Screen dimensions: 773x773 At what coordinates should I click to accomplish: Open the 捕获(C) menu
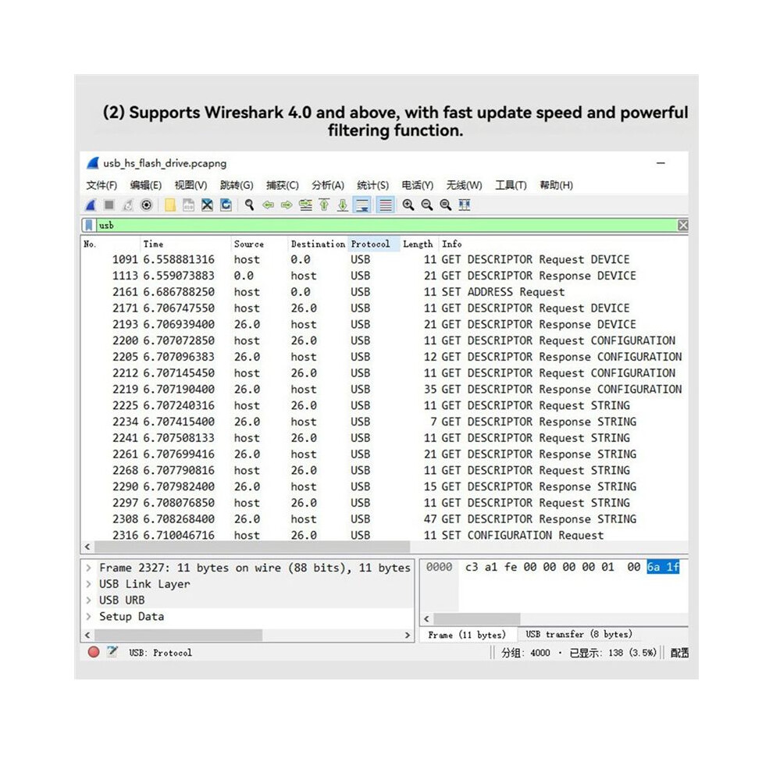(x=283, y=185)
